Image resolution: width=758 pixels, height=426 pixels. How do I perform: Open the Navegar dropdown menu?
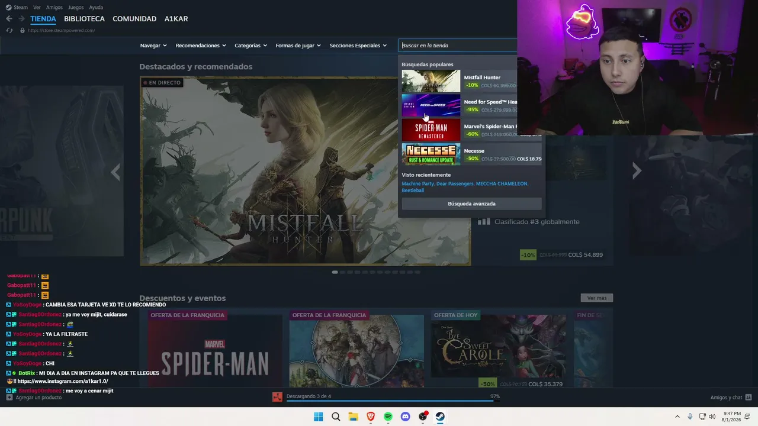click(x=153, y=46)
